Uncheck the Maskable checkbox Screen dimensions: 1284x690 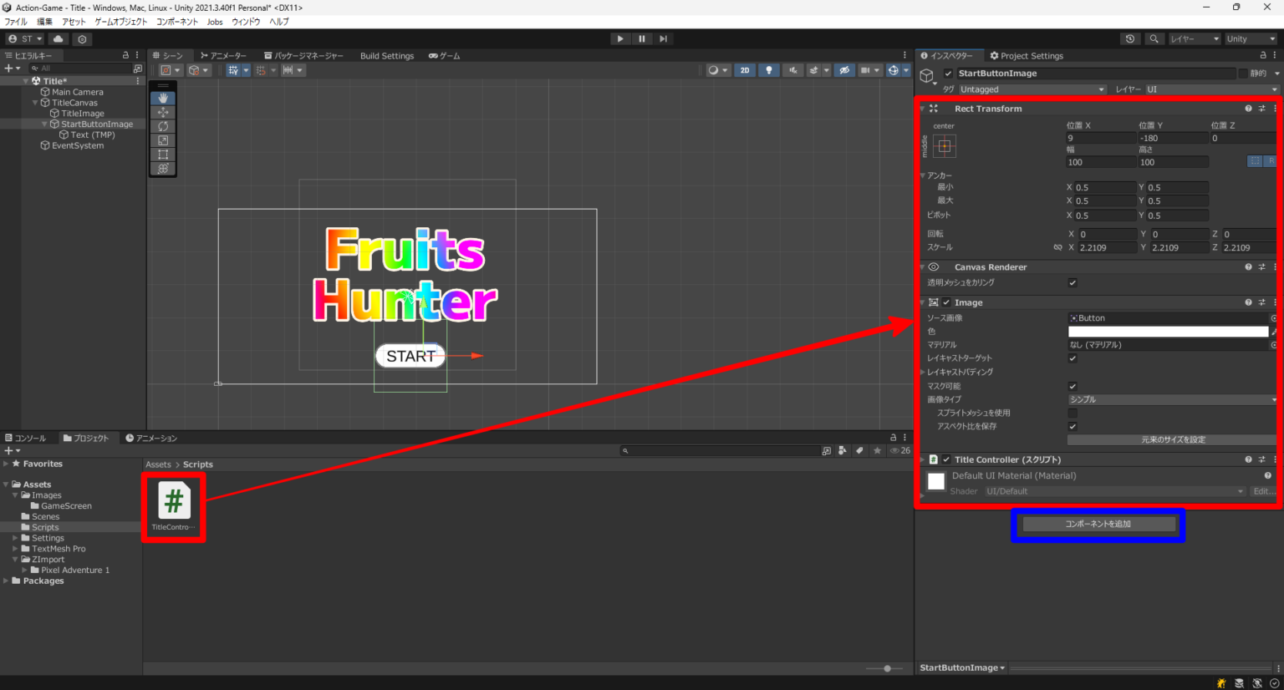pyautogui.click(x=1073, y=386)
